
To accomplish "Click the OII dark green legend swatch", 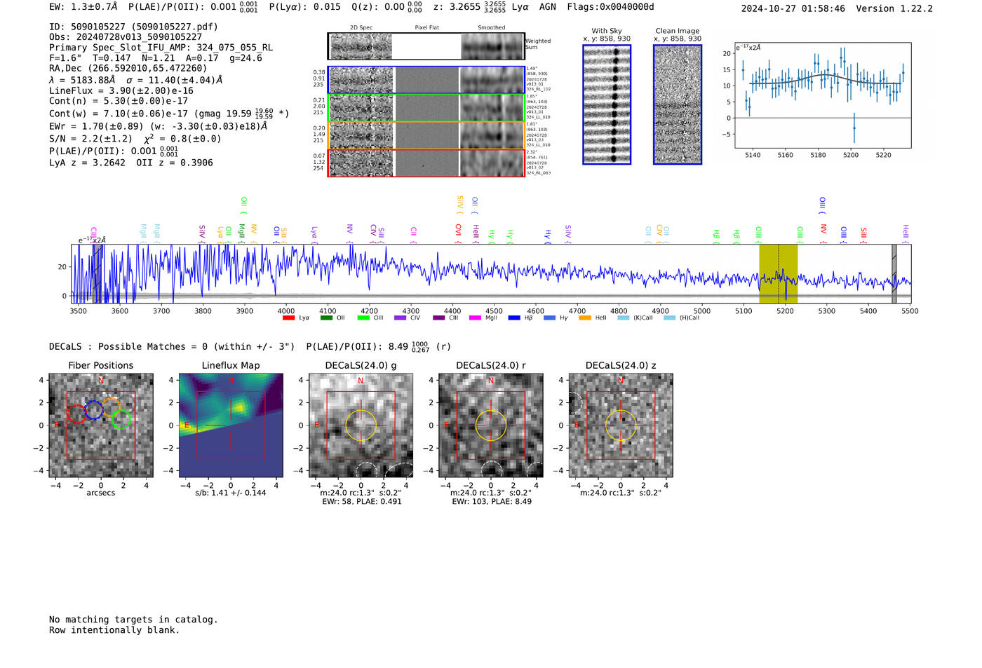I will pyautogui.click(x=326, y=318).
